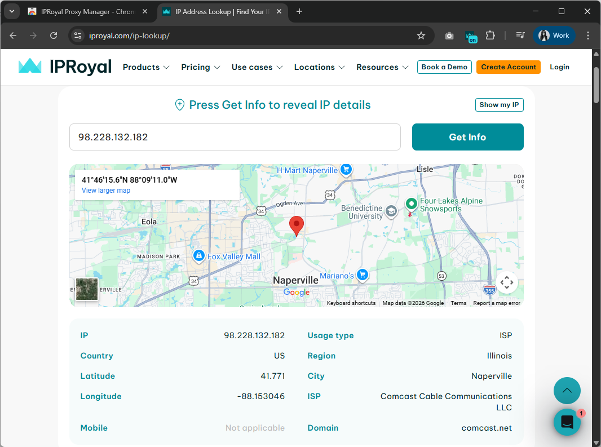Screen dimensions: 601x447
Task: Expand the Products dropdown menu
Action: pyautogui.click(x=146, y=67)
